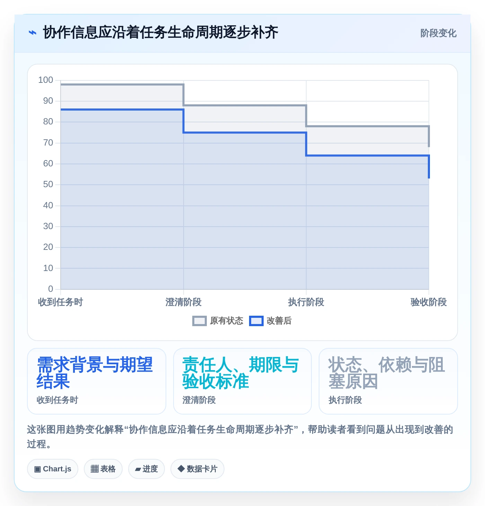485x506 pixels.
Task: Open the 责任人、期限与验收标准 data card
Action: (x=242, y=381)
